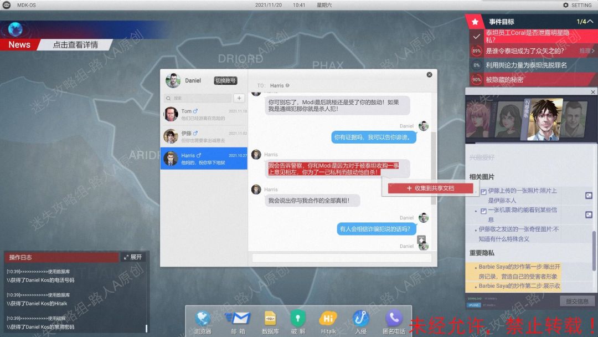Select Harris conversation in contact list

pos(204,159)
